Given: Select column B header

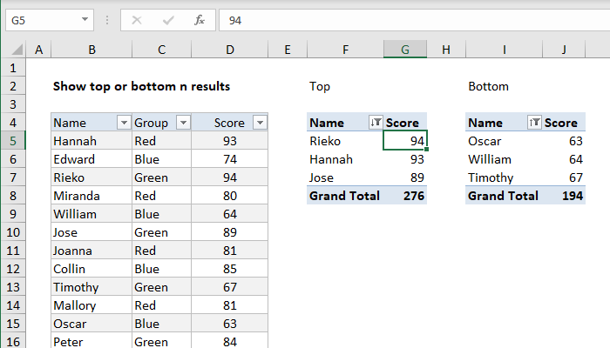Looking at the screenshot, I should point(91,50).
